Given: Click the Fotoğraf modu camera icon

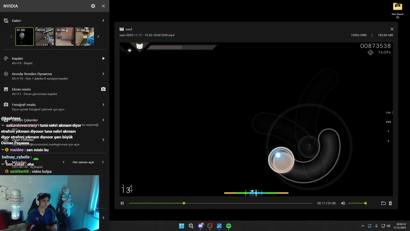Looking at the screenshot, I should pyautogui.click(x=6, y=105).
